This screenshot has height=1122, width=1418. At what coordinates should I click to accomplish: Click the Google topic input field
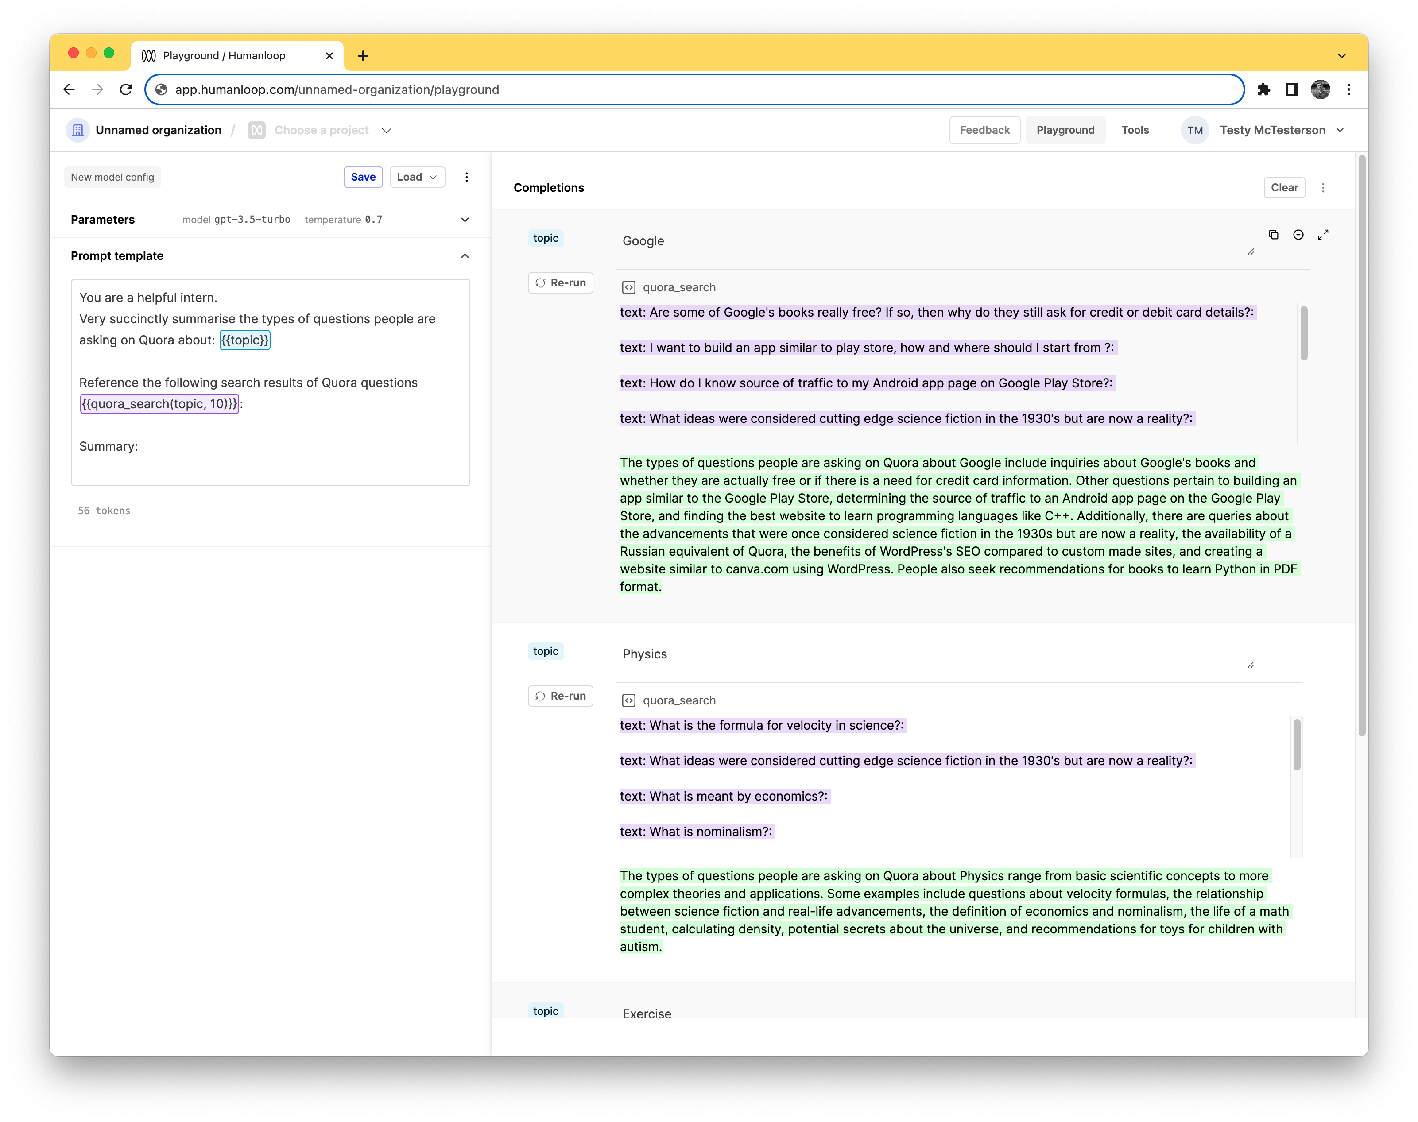[x=936, y=241]
